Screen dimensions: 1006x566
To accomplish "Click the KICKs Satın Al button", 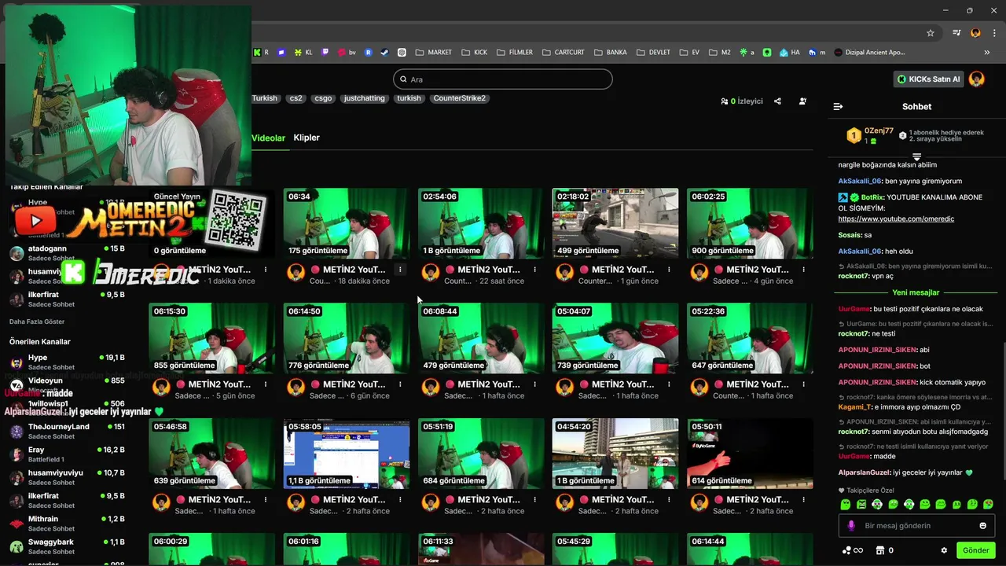I will click(x=928, y=79).
